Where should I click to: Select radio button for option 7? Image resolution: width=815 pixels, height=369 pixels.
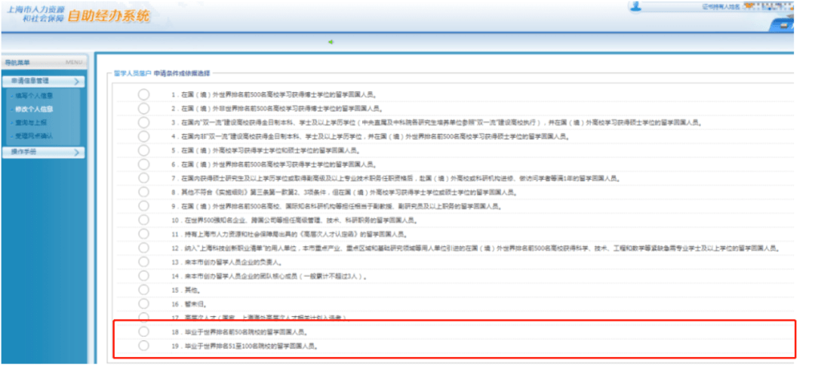tap(144, 178)
